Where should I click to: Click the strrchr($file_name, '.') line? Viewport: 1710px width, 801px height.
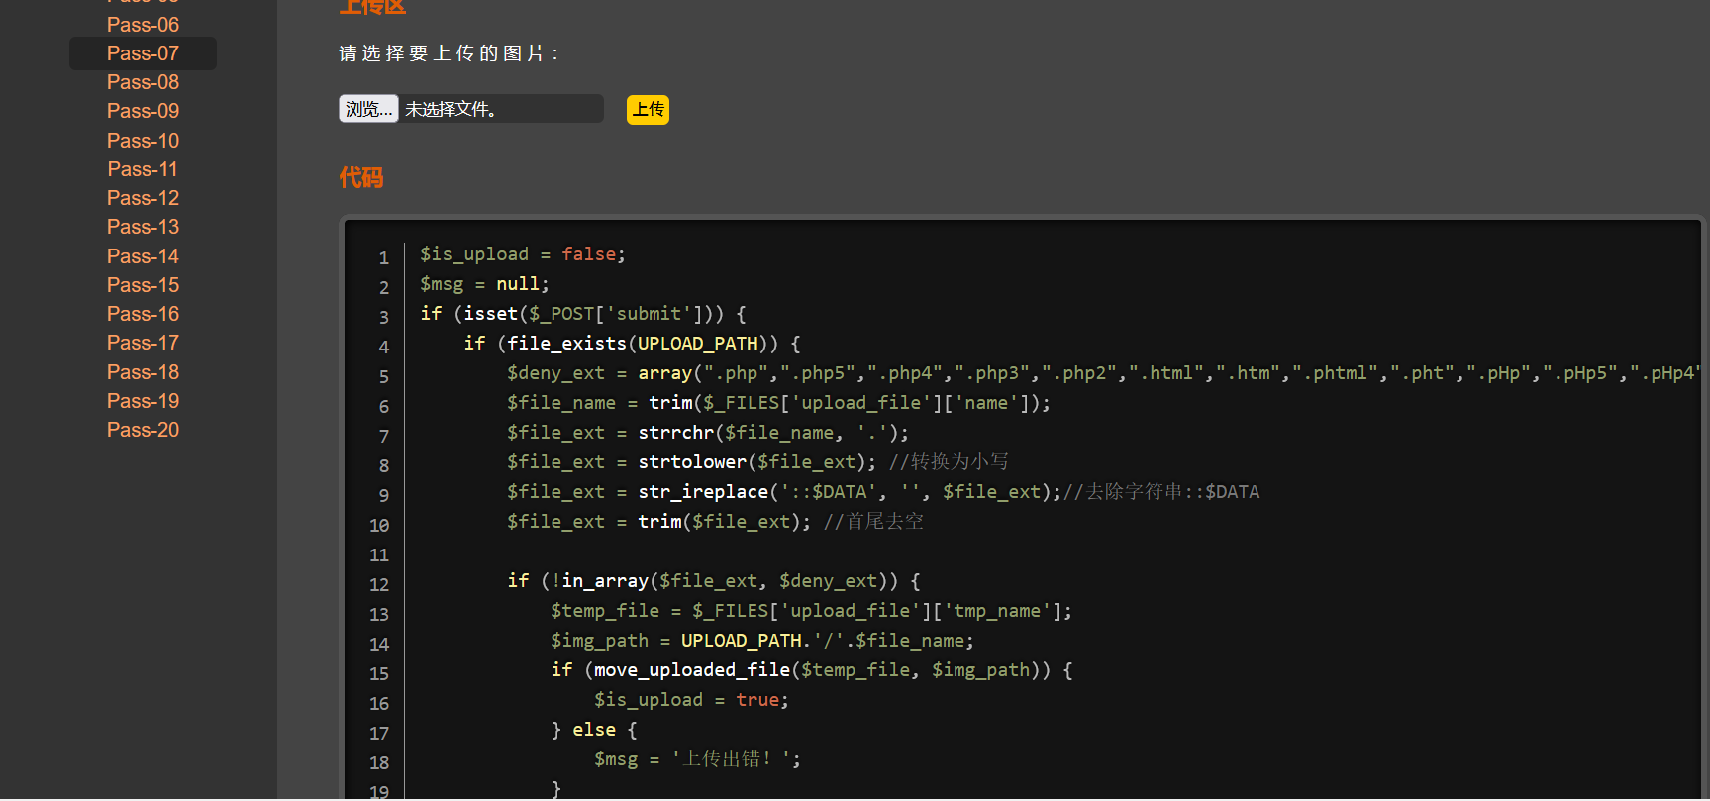point(708,433)
